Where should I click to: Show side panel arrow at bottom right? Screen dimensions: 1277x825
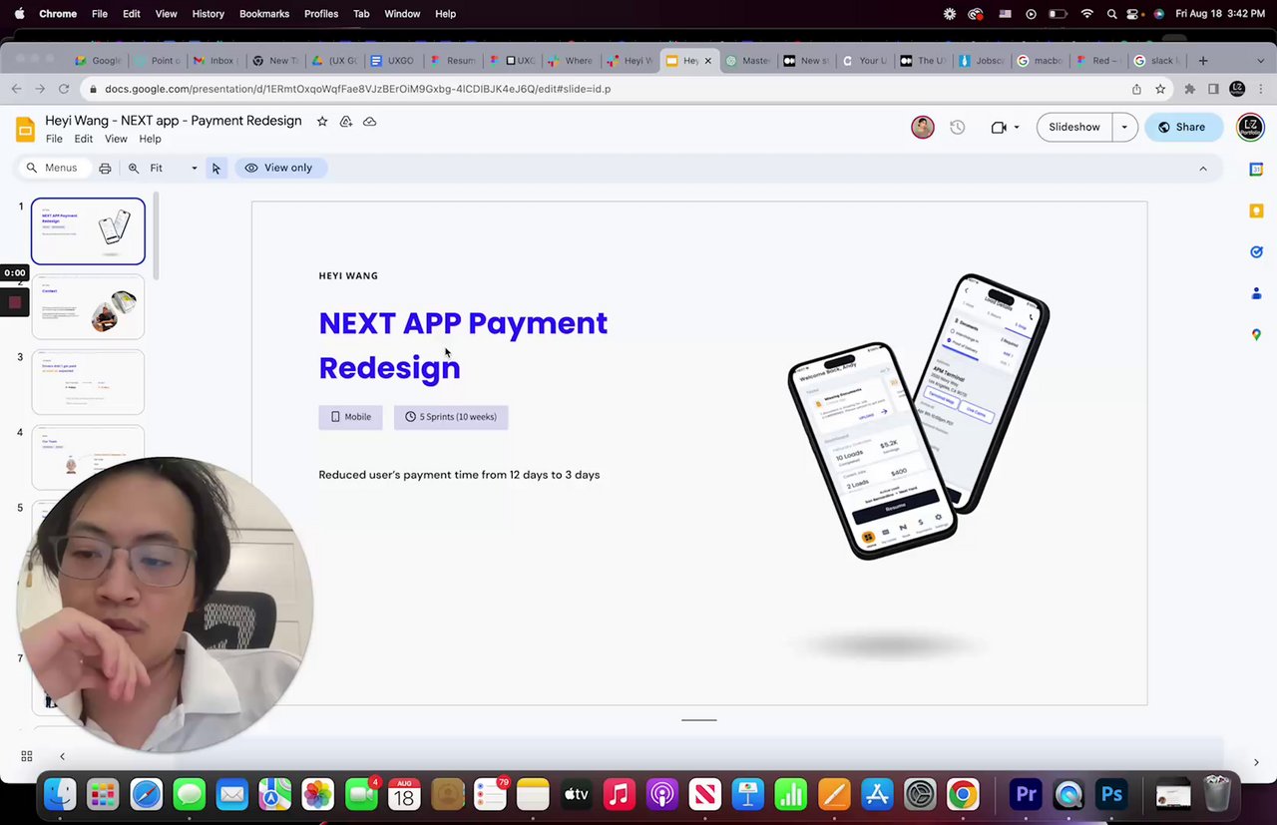pyautogui.click(x=1256, y=762)
